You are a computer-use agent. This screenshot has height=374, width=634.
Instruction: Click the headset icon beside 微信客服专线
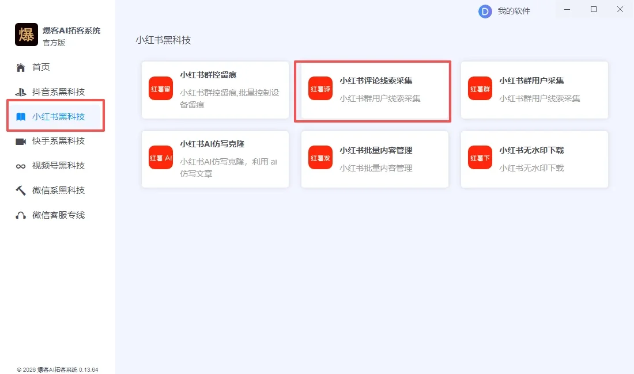point(21,215)
